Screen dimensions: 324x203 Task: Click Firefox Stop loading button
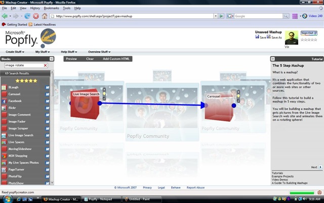(36, 16)
